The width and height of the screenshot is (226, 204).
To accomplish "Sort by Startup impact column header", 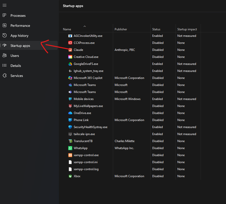I will pos(187,29).
